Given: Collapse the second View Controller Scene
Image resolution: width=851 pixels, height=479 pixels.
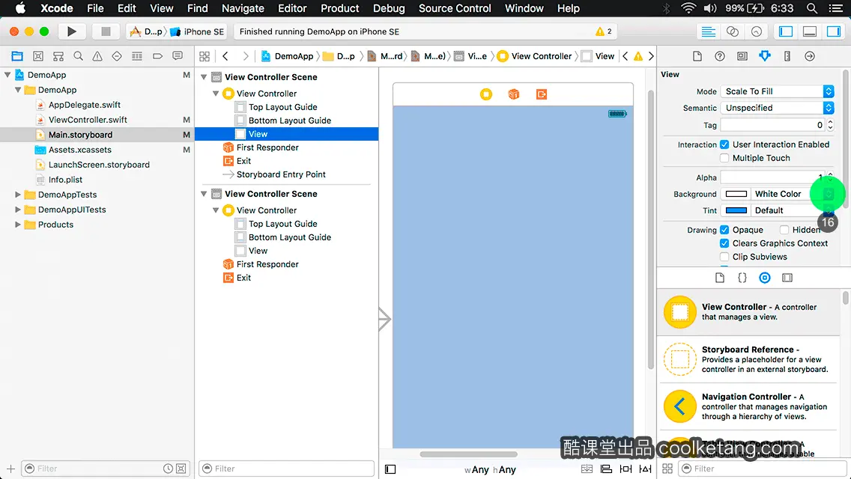Looking at the screenshot, I should pyautogui.click(x=204, y=194).
